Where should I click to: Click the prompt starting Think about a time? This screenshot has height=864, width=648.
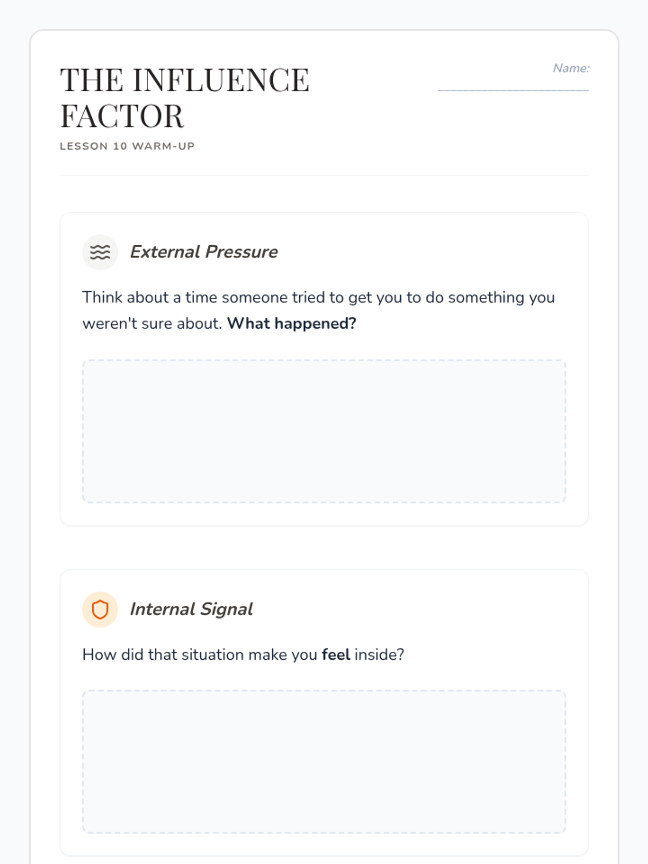click(319, 310)
